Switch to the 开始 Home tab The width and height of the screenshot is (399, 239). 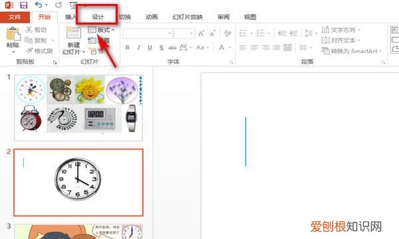click(45, 17)
